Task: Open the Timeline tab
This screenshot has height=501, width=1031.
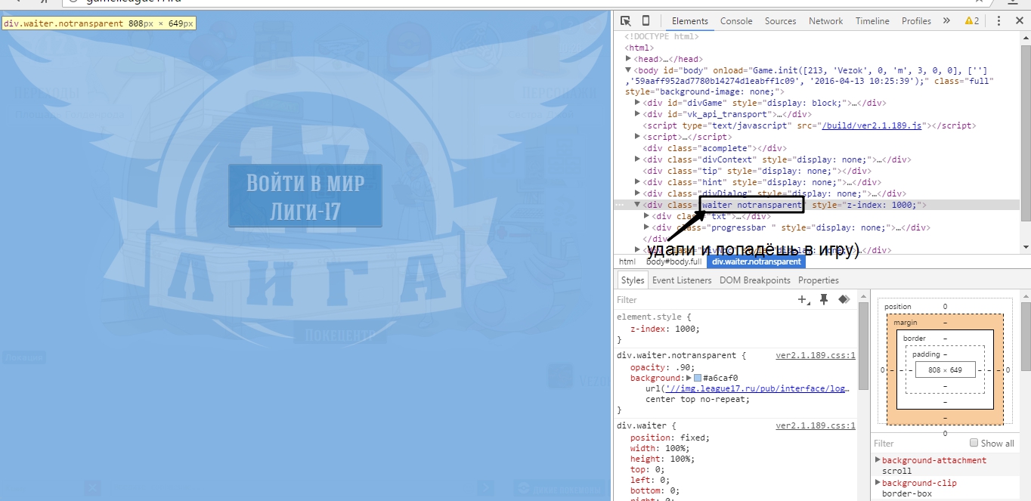Action: 872,21
